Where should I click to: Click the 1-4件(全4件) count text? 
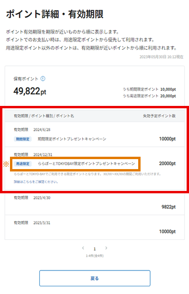pos(94,256)
